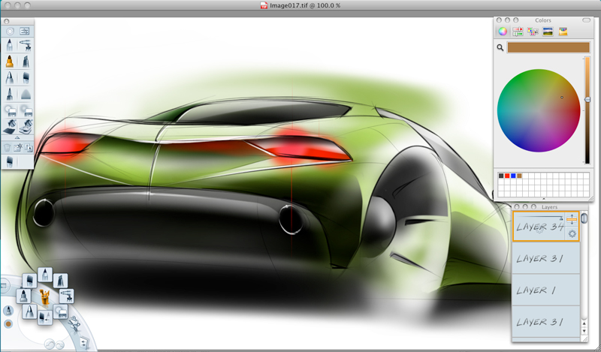Open the Layer 34 options gear menu

point(572,233)
